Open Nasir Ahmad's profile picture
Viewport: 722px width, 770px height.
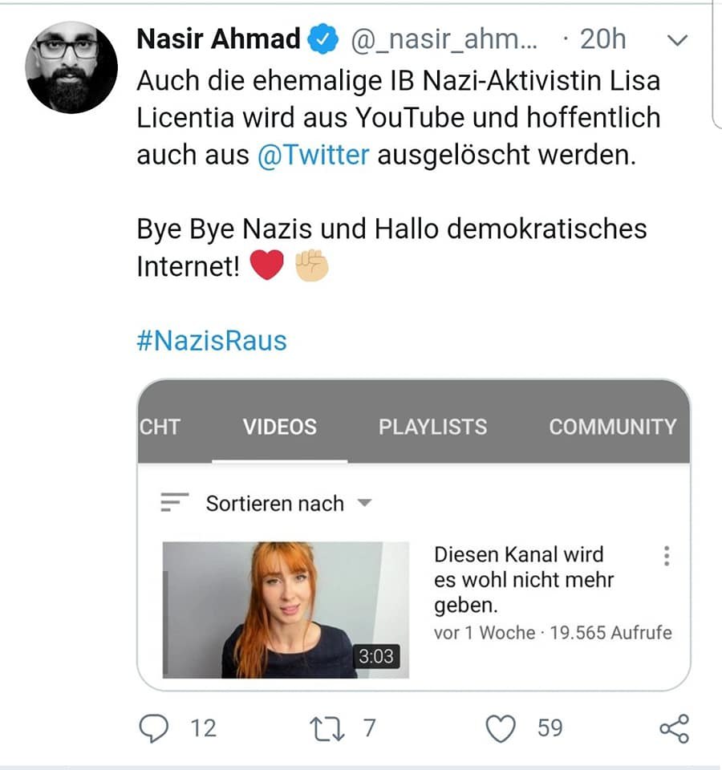coord(71,67)
